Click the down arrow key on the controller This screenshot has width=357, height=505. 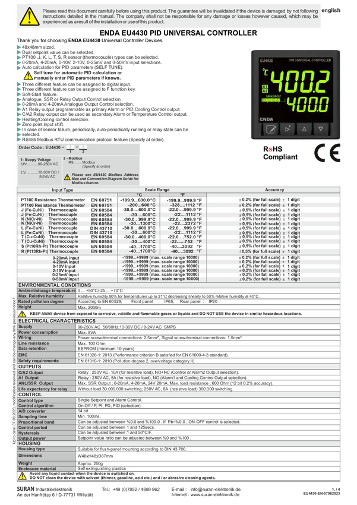pyautogui.click(x=321, y=129)
